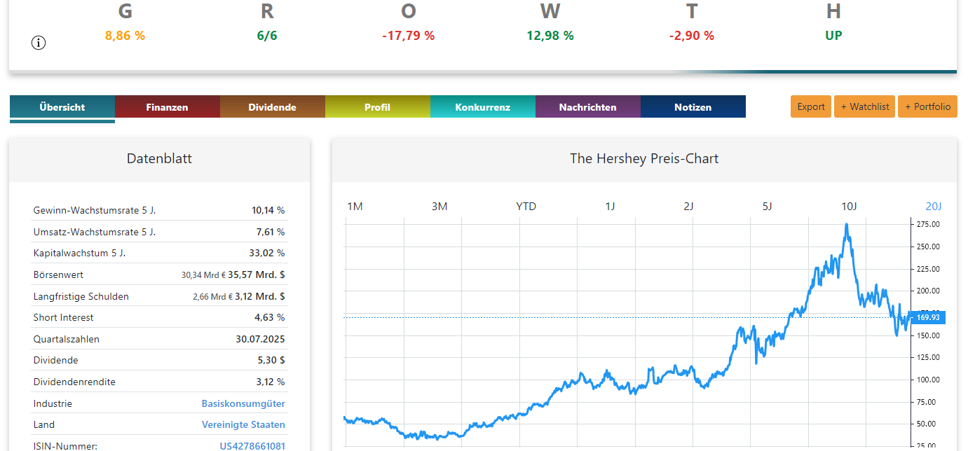Switch to the Notizen tab

693,107
